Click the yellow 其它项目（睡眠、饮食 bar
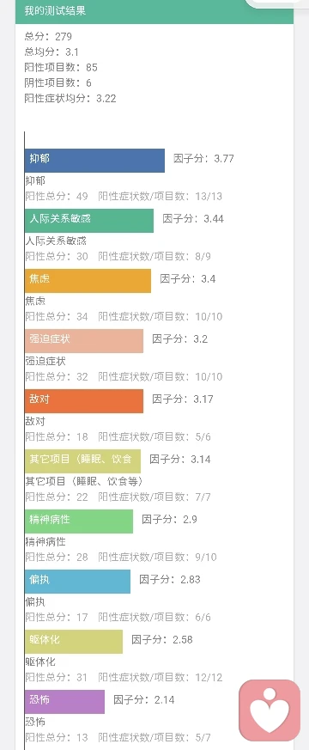The height and width of the screenshot is (750, 309). point(82,461)
